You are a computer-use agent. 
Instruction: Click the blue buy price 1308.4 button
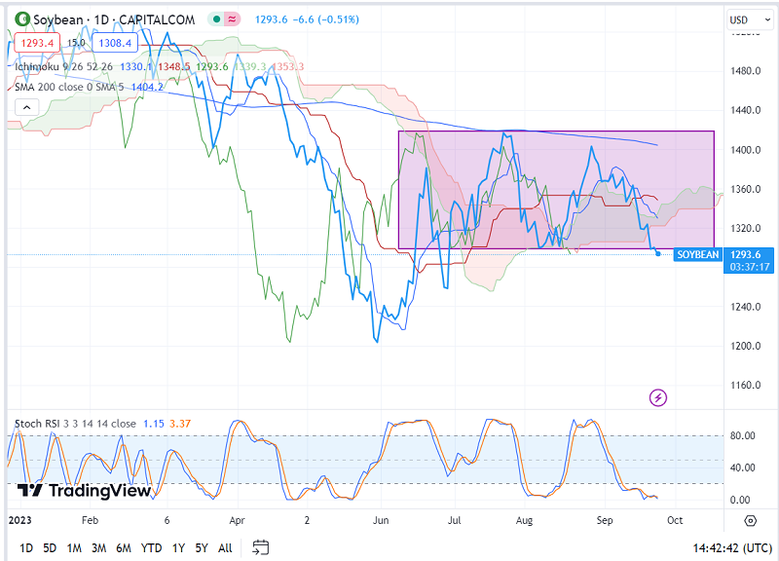pyautogui.click(x=112, y=43)
